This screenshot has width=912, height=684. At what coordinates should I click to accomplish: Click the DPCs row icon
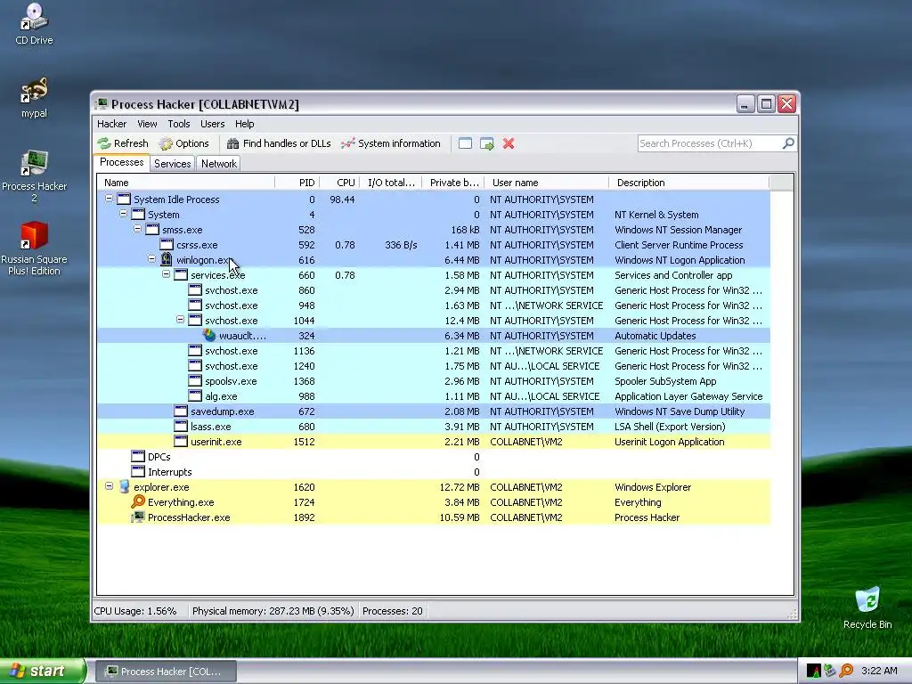[x=138, y=456]
